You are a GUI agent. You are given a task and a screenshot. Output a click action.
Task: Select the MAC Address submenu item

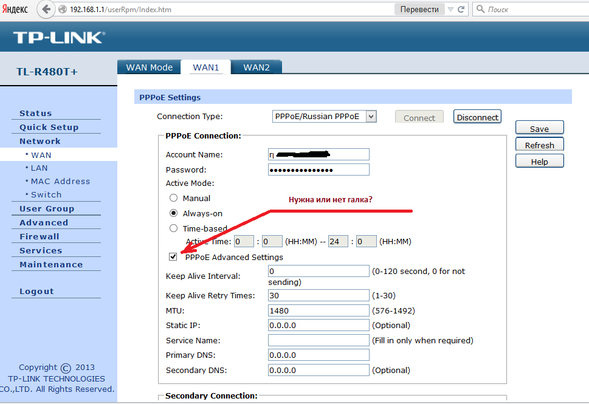[60, 182]
